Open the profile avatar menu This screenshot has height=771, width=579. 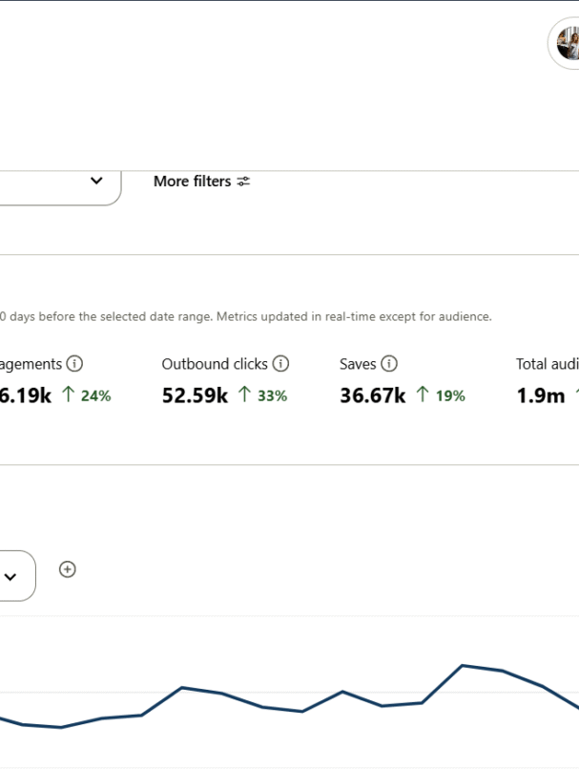tap(568, 43)
